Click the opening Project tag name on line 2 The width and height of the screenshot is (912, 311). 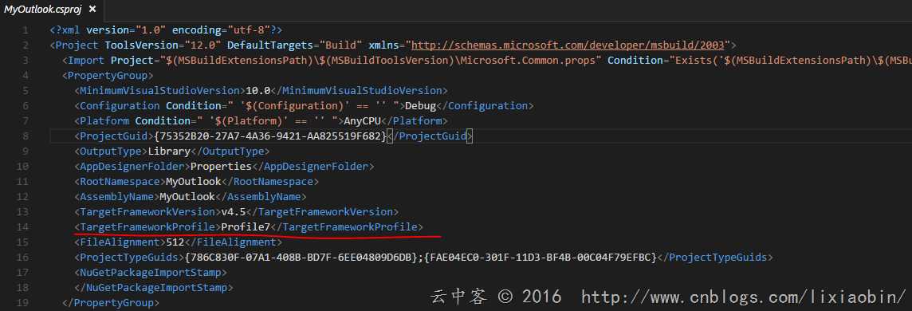pos(77,45)
